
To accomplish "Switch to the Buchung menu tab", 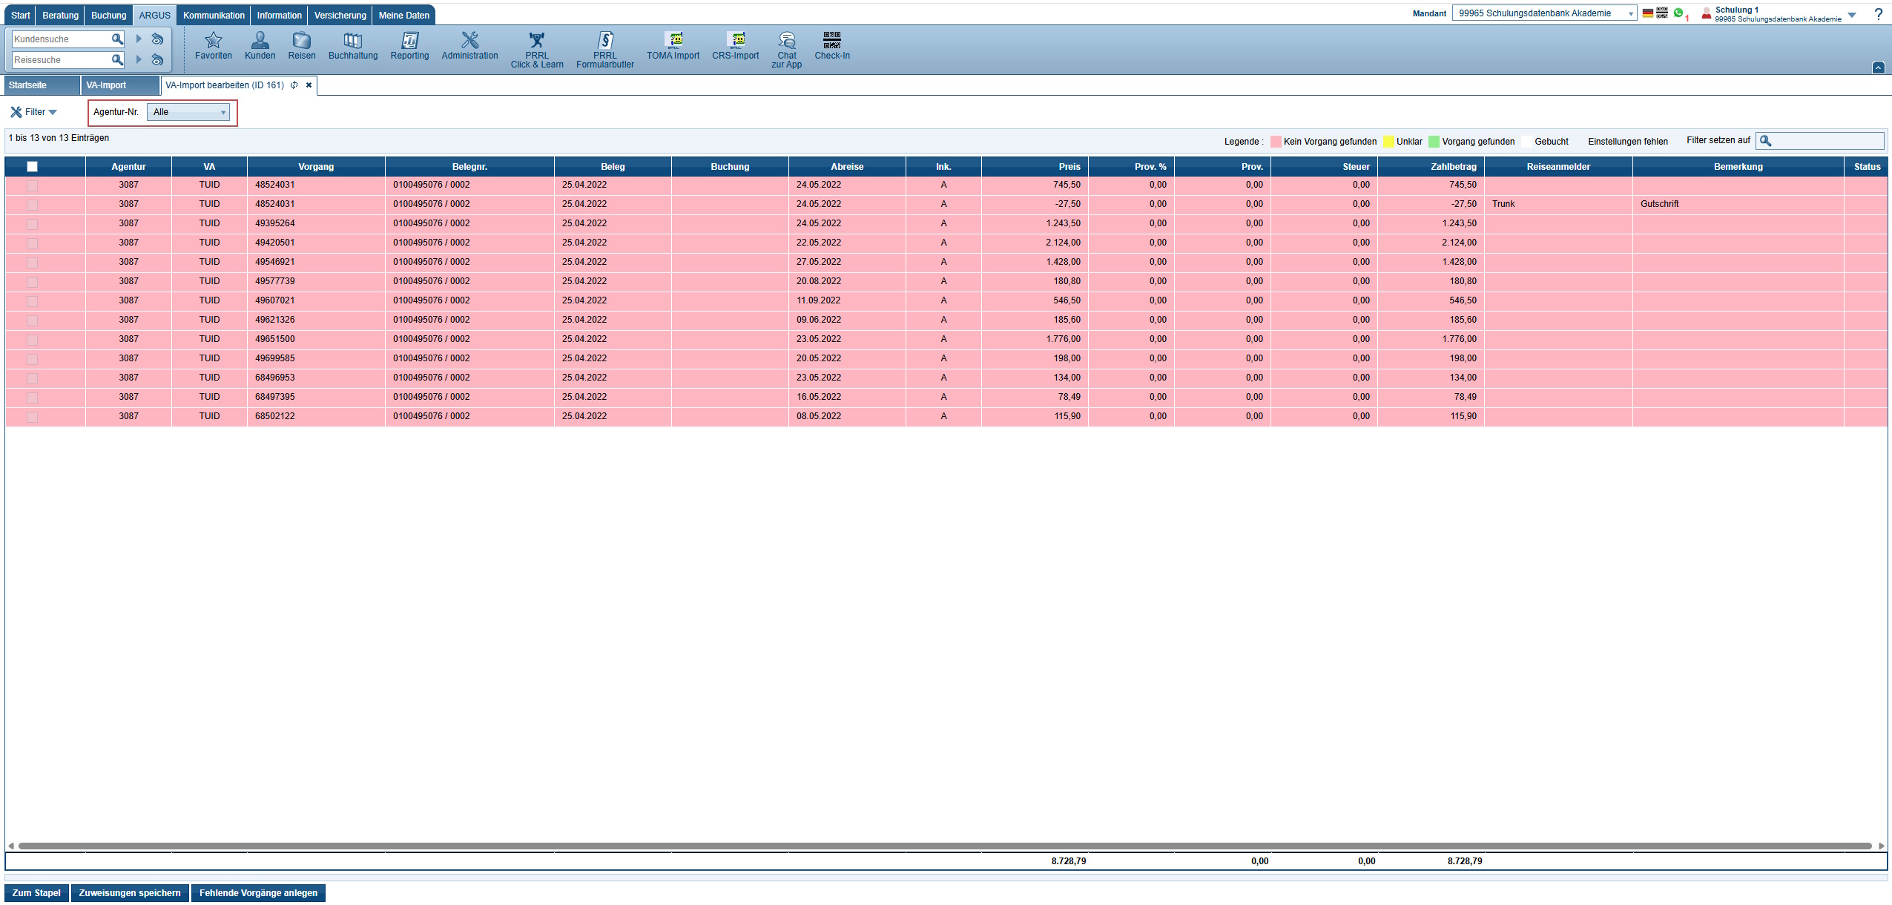I will (108, 15).
